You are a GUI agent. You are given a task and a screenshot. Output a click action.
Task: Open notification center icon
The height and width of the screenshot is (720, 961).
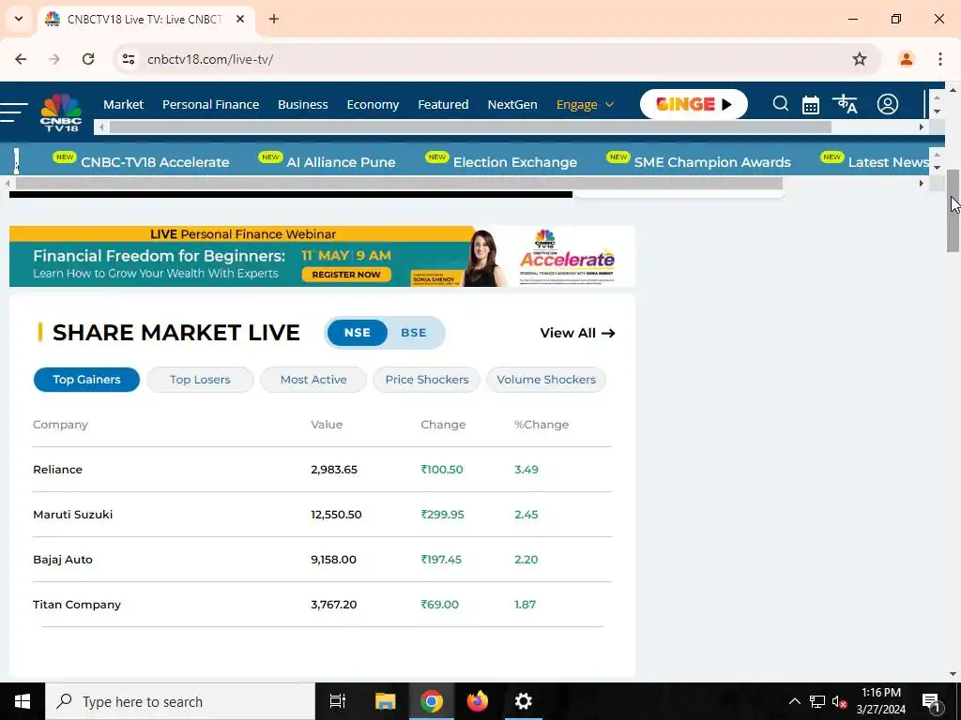(x=931, y=701)
